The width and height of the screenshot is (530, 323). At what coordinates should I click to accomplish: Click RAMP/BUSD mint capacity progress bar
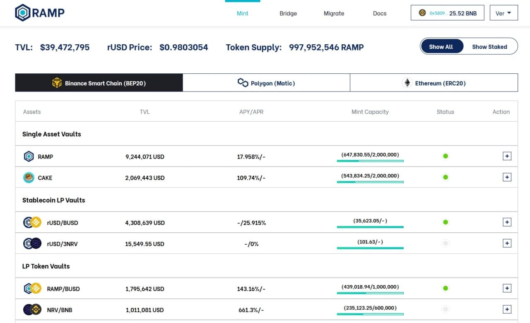coord(370,293)
